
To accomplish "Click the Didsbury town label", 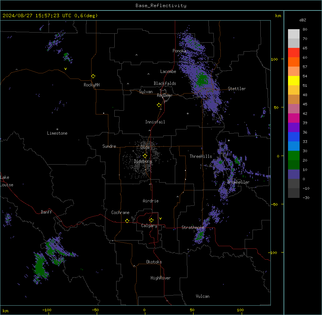I will point(143,161).
